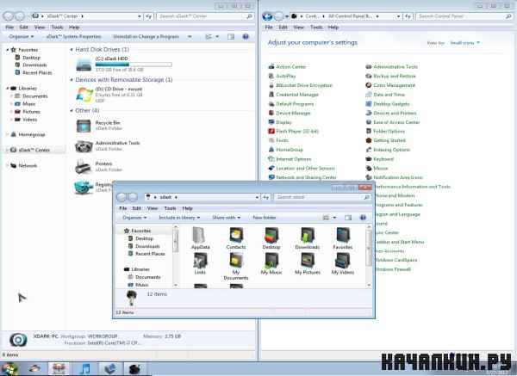Click refresh button beside xDark Center address bar
Image resolution: width=517 pixels, height=376 pixels.
149,15
